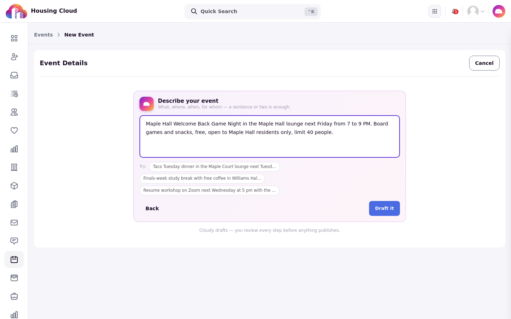The height and width of the screenshot is (319, 511).
Task: Open the bar chart sidebar icon below the heart
Action: point(14,149)
